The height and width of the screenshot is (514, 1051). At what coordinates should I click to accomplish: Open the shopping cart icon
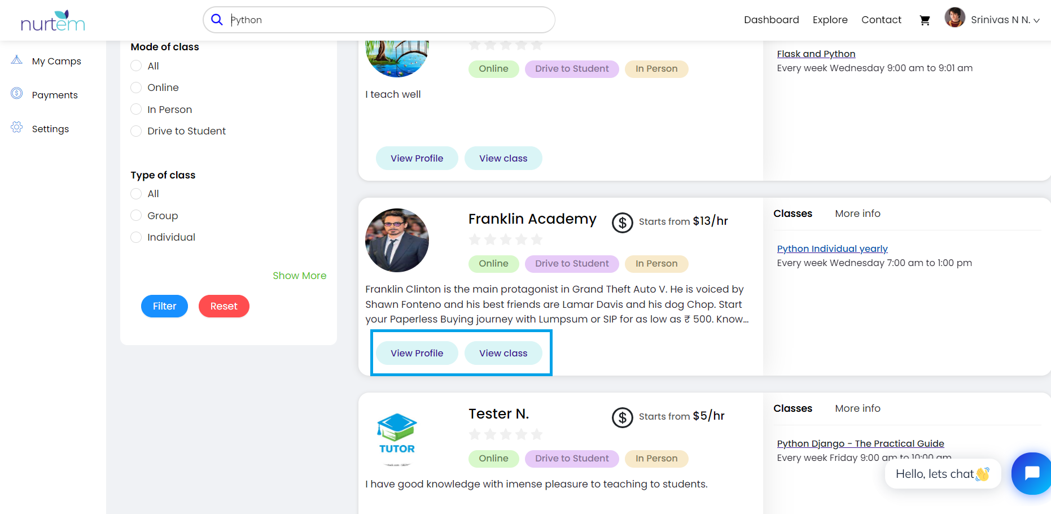click(925, 20)
